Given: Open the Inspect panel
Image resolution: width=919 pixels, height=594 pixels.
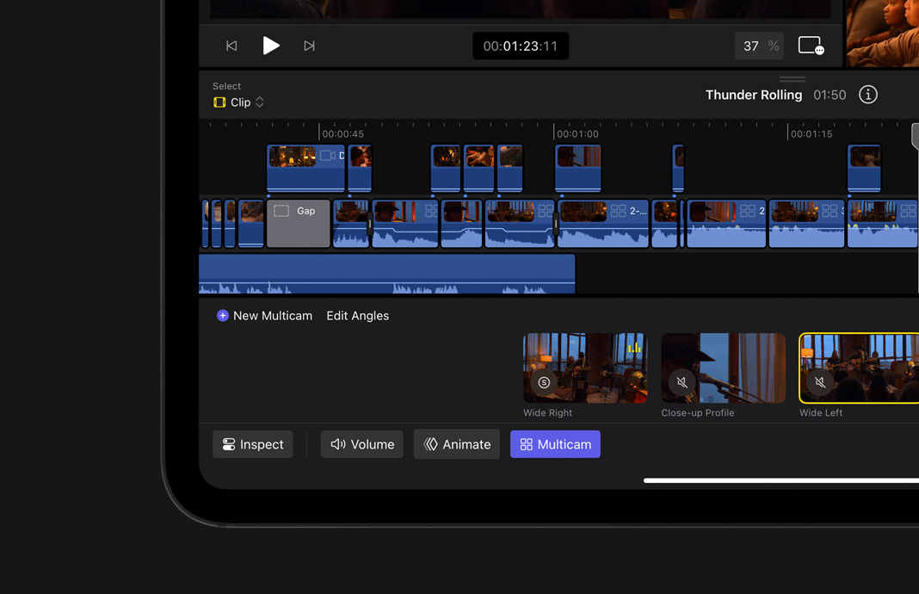Looking at the screenshot, I should 252,444.
